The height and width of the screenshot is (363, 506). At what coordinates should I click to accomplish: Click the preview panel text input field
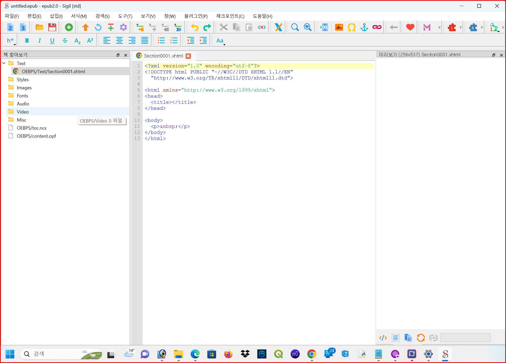click(x=465, y=338)
